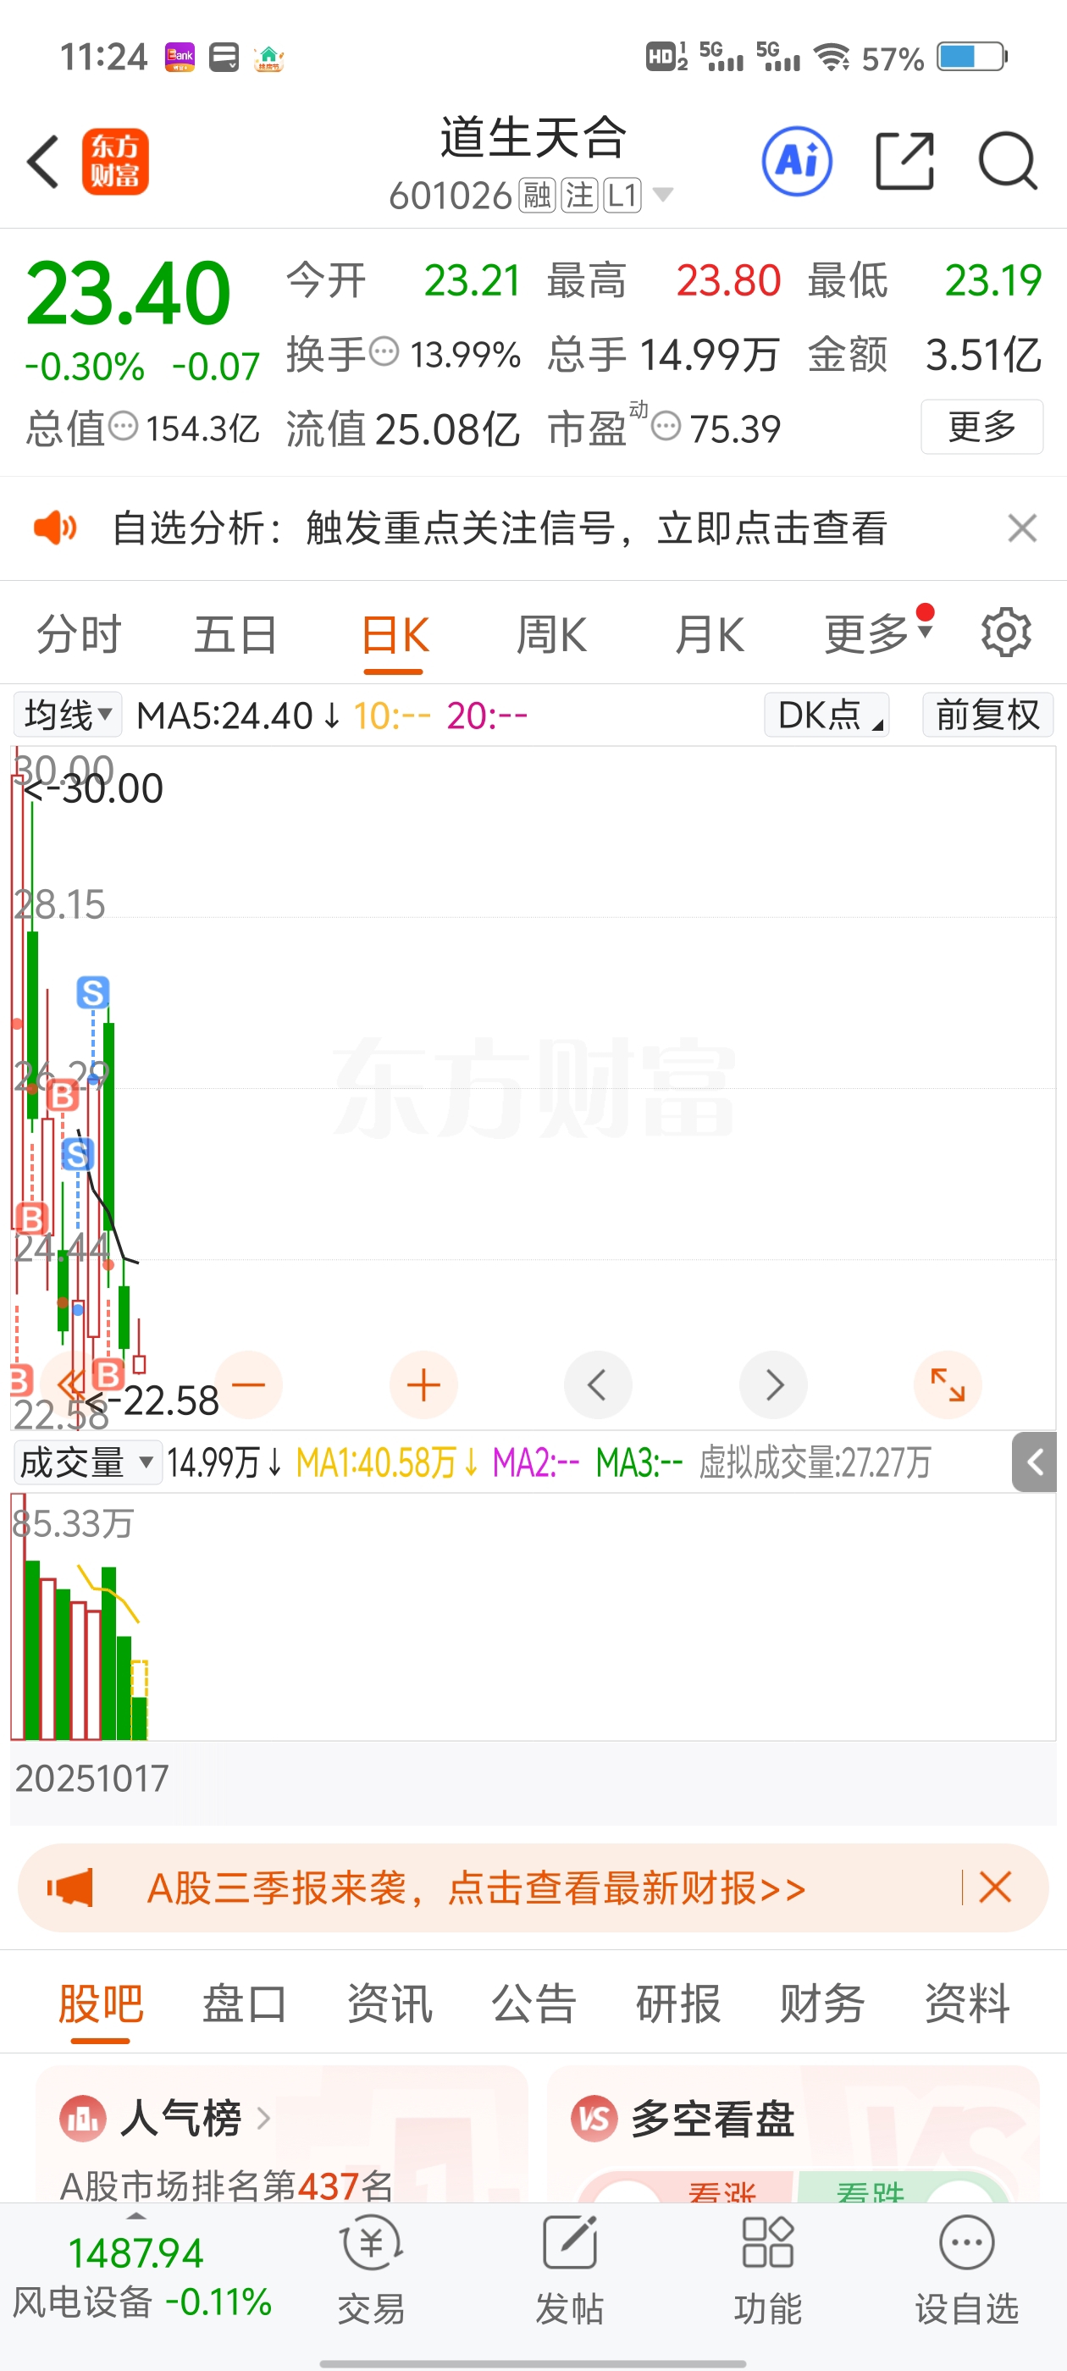
Task: Expand stock code 601026 dropdown arrow
Action: (x=663, y=195)
